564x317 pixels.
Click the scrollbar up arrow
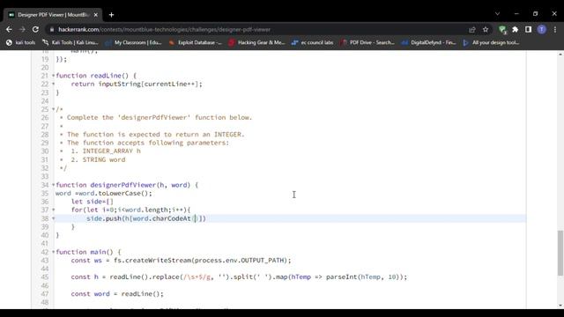click(560, 54)
